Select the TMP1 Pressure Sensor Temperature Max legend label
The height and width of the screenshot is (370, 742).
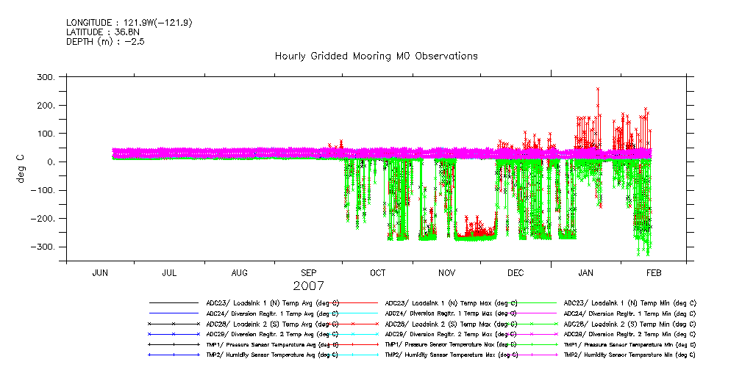452,344
